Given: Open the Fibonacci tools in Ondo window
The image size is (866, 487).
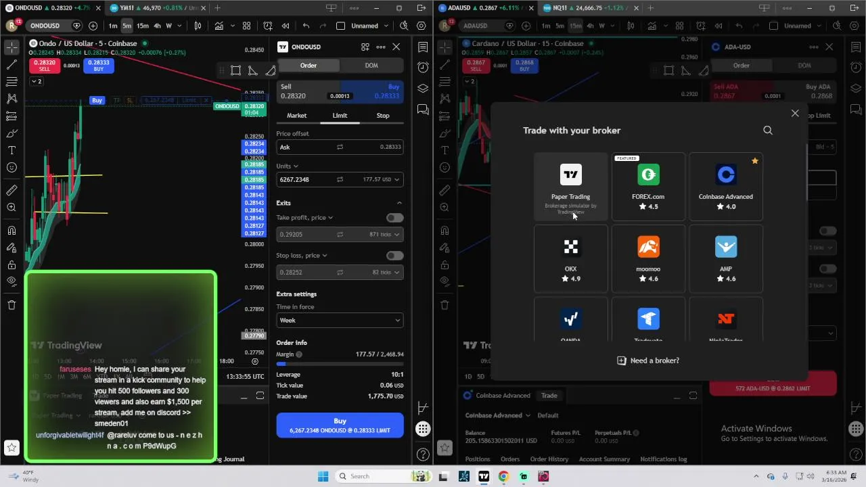Looking at the screenshot, I should [x=12, y=82].
